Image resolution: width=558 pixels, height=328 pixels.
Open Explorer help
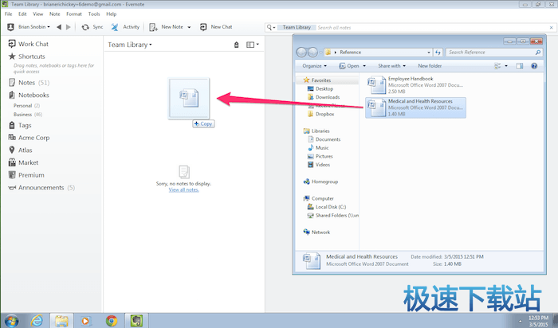click(x=534, y=66)
